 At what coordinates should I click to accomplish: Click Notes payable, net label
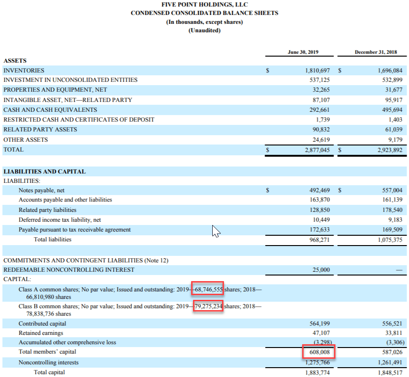(42, 190)
